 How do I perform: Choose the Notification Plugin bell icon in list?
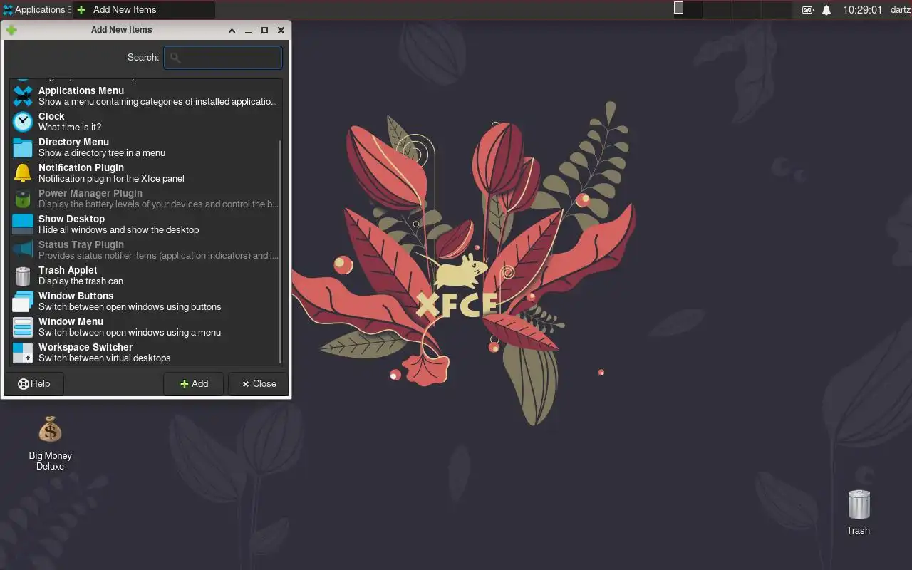(23, 173)
